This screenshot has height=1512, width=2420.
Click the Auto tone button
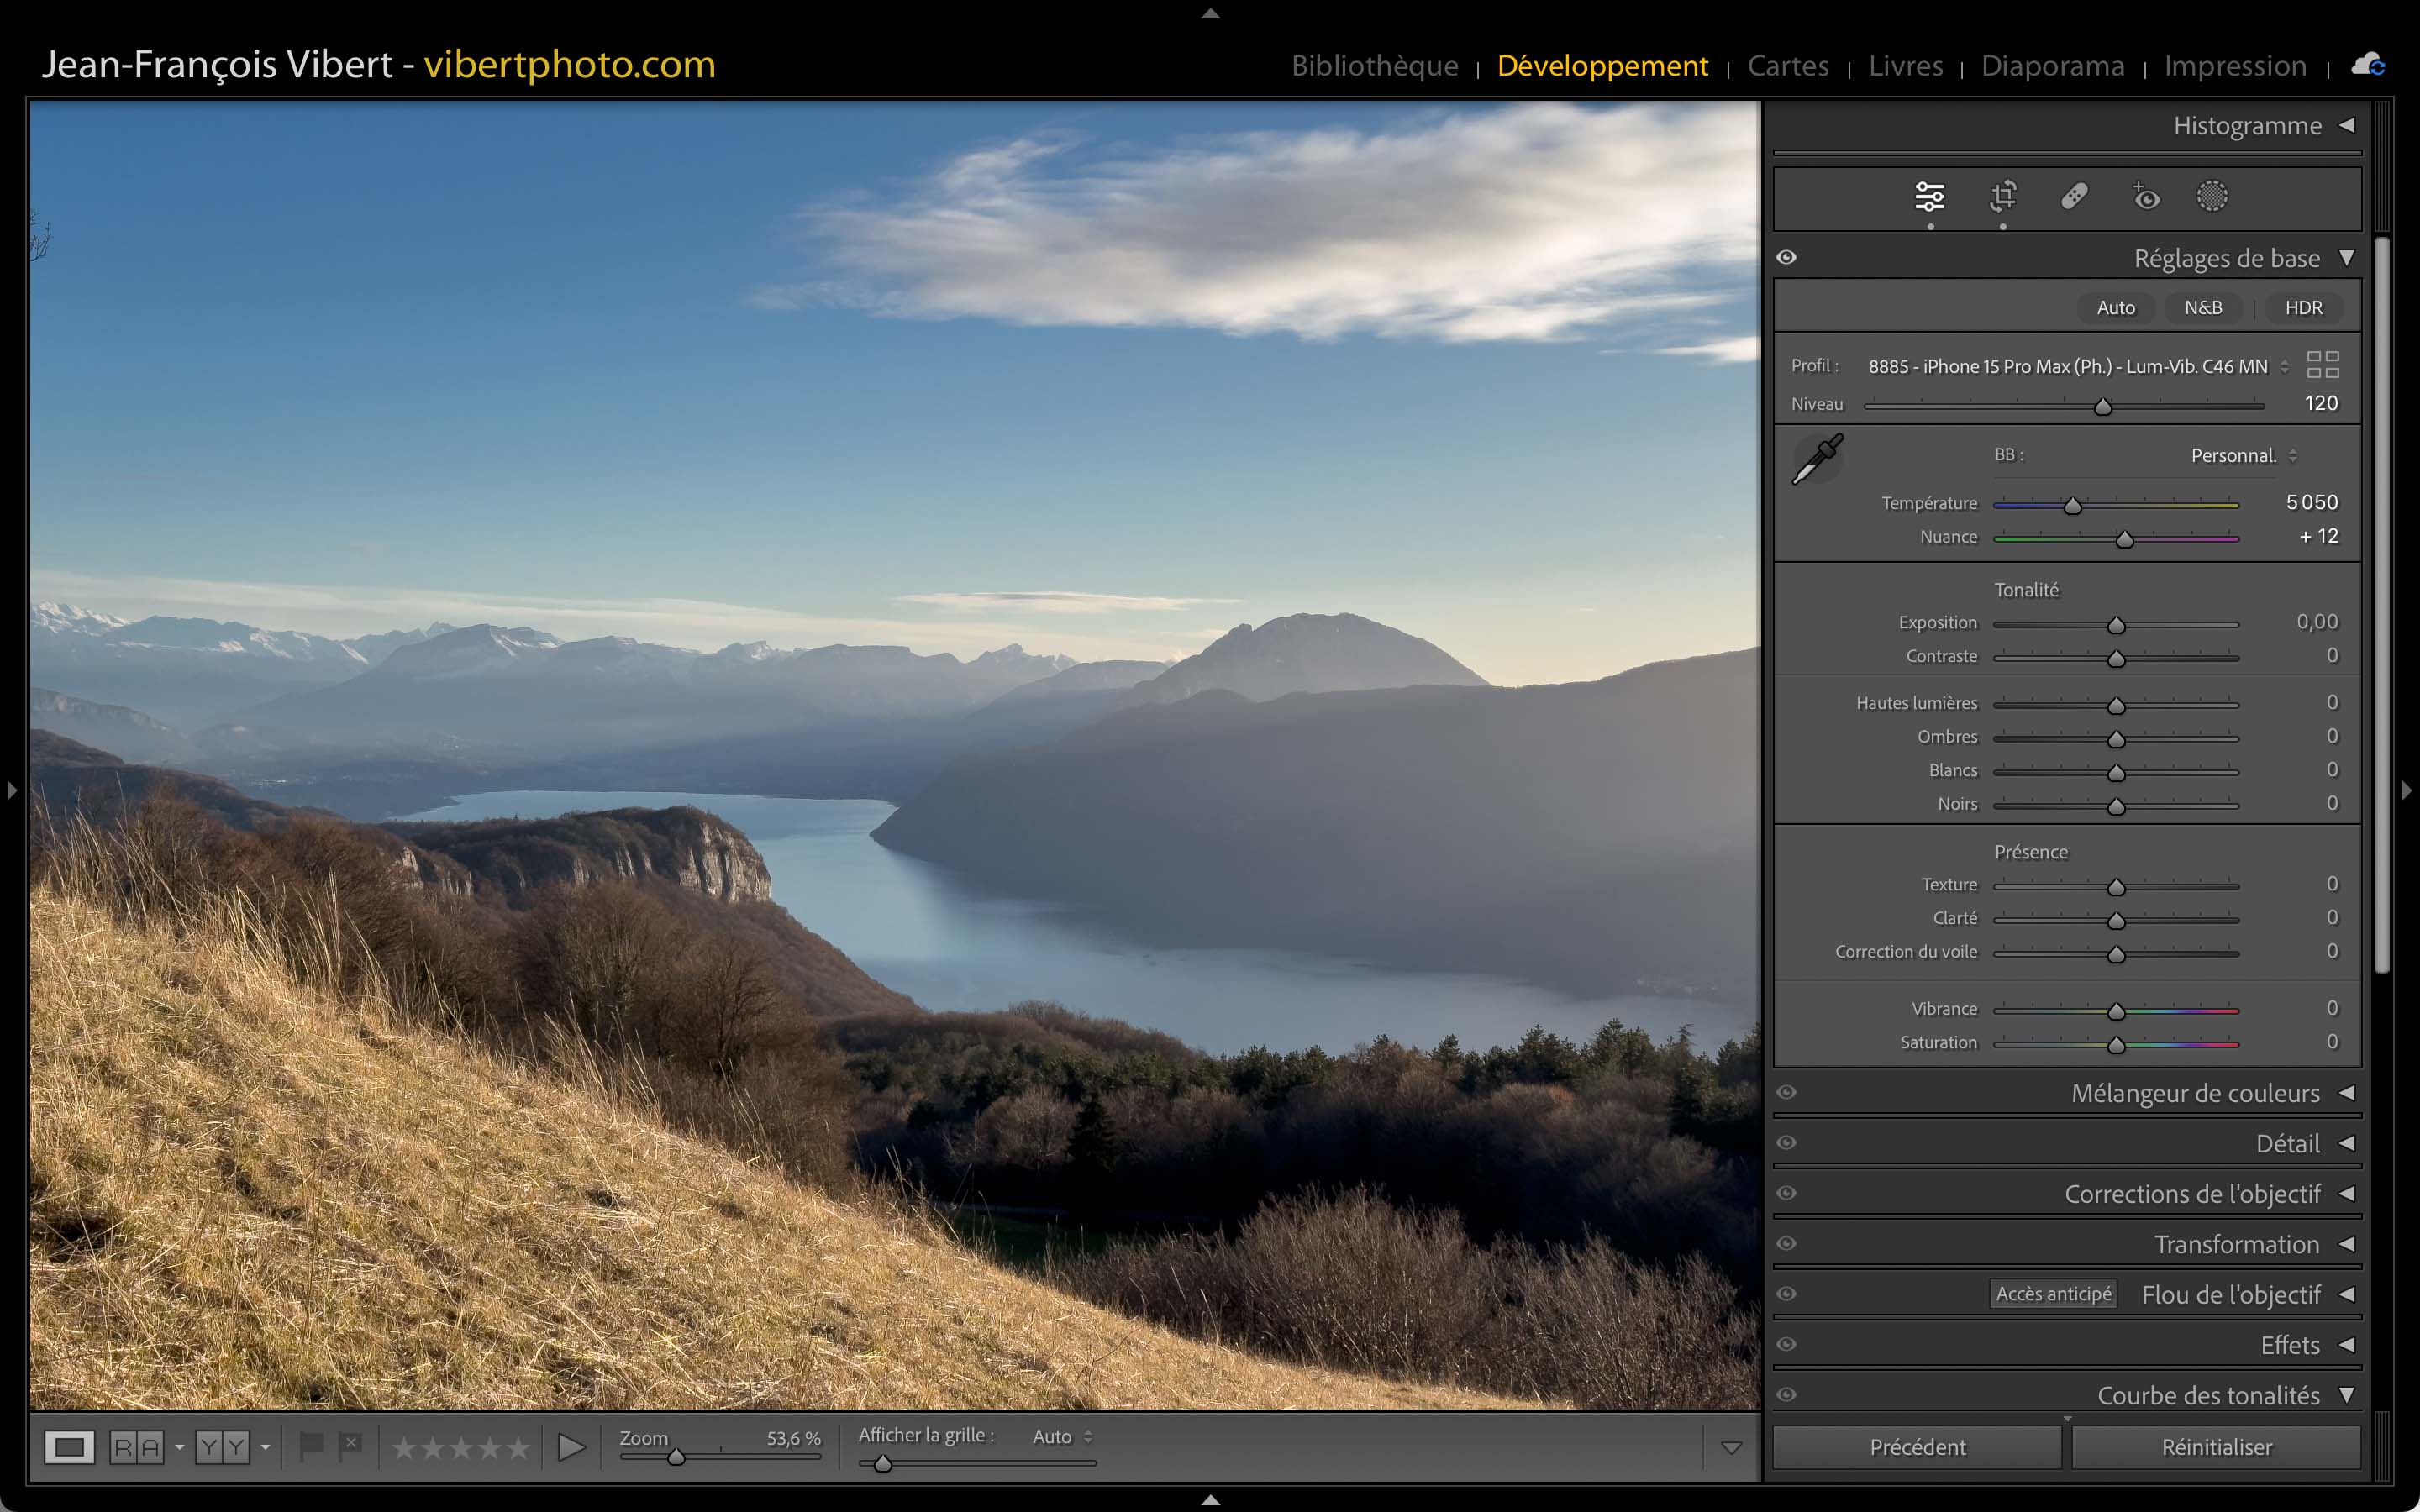[x=2115, y=308]
